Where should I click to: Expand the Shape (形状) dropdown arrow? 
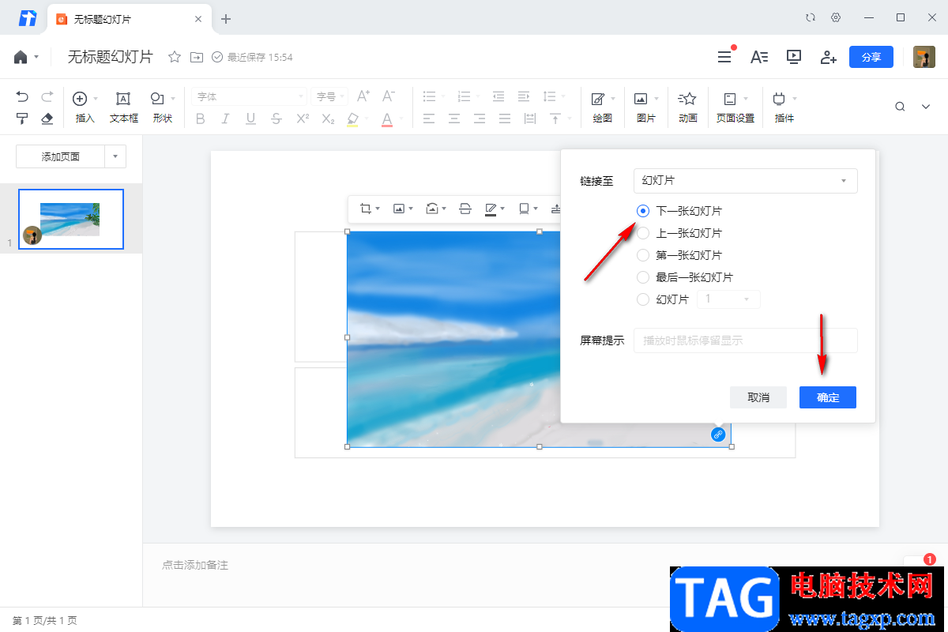pyautogui.click(x=173, y=98)
